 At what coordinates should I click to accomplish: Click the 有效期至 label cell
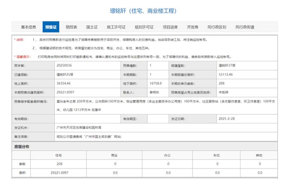tap(134, 119)
